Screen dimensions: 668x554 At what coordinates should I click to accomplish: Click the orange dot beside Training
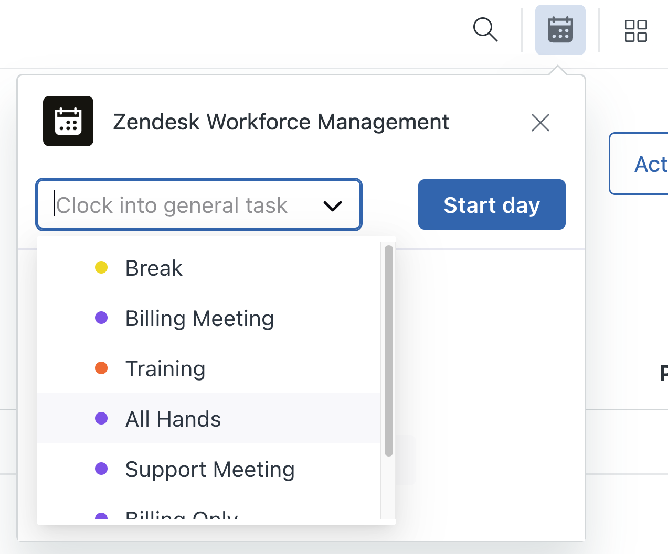pyautogui.click(x=101, y=368)
